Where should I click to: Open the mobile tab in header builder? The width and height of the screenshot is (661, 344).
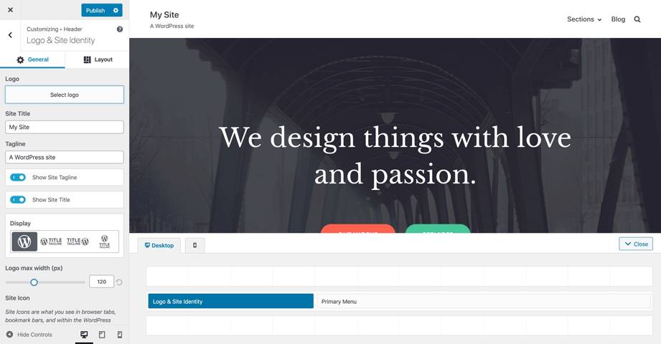tap(194, 245)
